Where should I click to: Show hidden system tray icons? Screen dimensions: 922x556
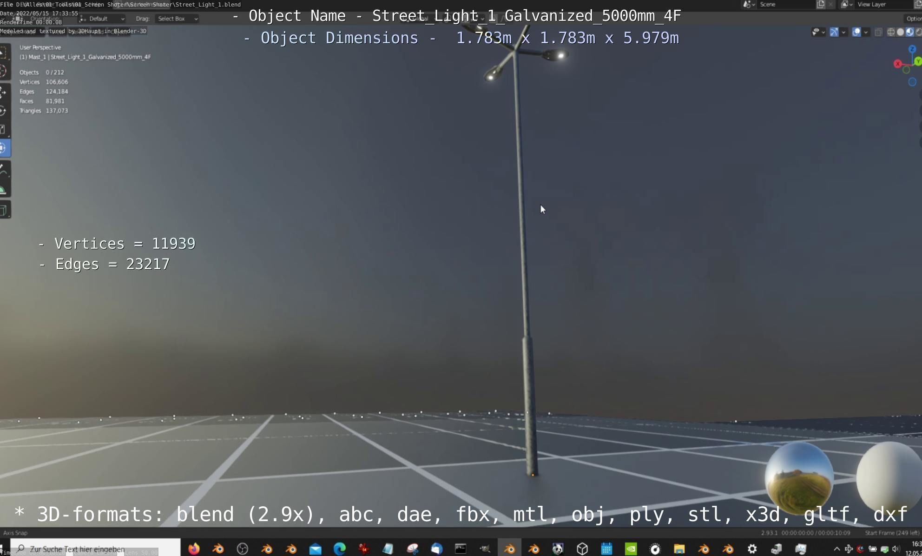pyautogui.click(x=836, y=549)
